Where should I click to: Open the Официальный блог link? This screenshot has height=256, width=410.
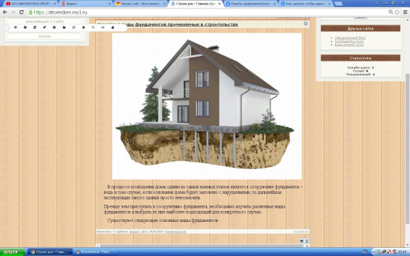(350, 38)
